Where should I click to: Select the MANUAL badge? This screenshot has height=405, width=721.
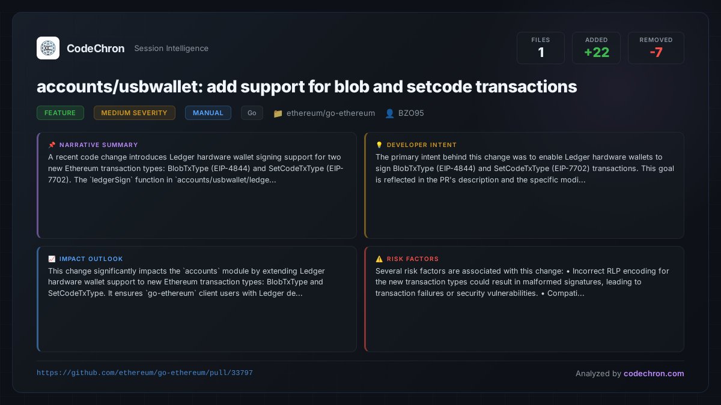[x=208, y=113]
